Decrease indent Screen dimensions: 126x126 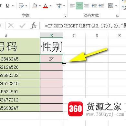(94, 6)
